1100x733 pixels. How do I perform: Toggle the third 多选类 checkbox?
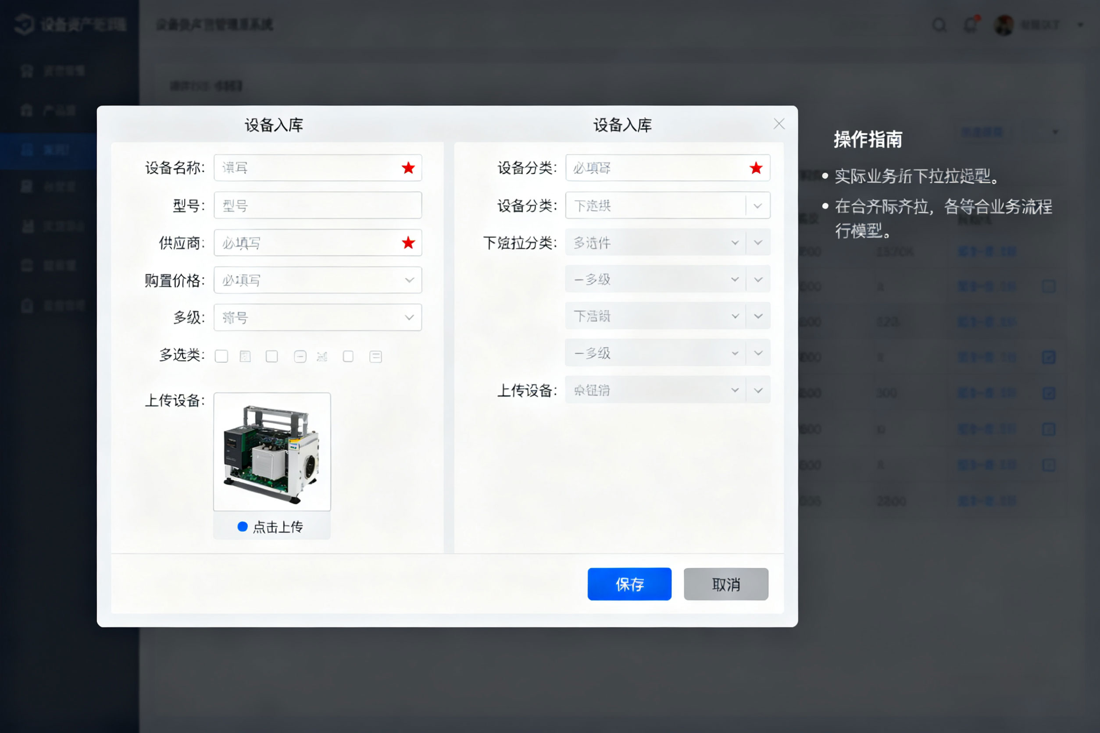click(x=272, y=357)
